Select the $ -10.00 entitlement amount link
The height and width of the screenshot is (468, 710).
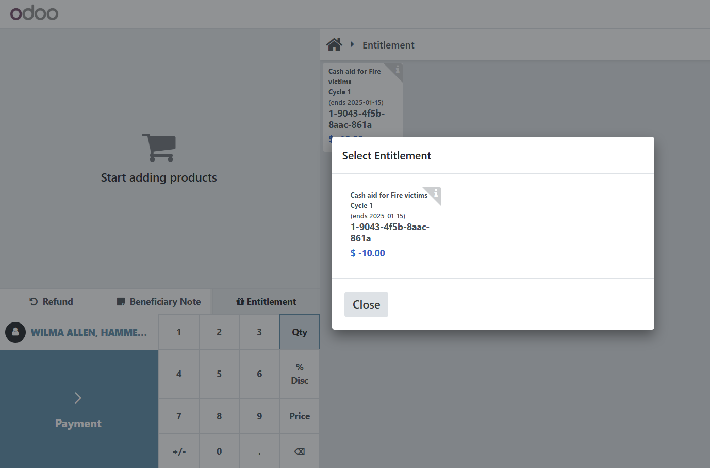point(368,253)
